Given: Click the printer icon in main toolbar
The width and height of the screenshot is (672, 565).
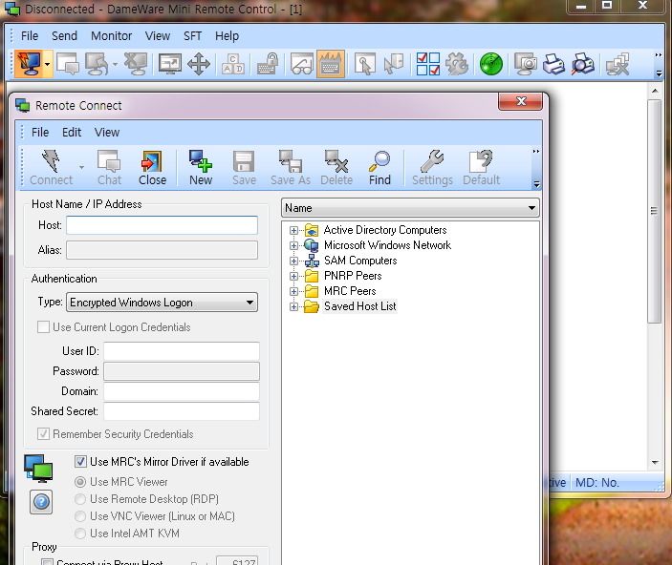Looking at the screenshot, I should tap(553, 64).
